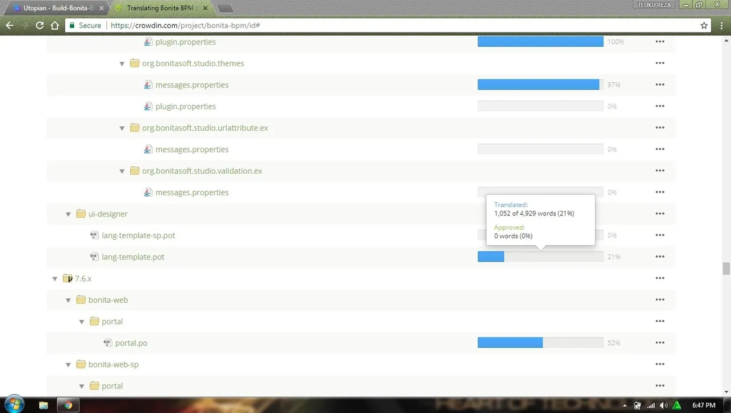Click the Chrome taskbar icon
The height and width of the screenshot is (413, 731).
coord(69,405)
